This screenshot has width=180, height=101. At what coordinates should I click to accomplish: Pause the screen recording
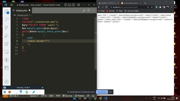5,92
